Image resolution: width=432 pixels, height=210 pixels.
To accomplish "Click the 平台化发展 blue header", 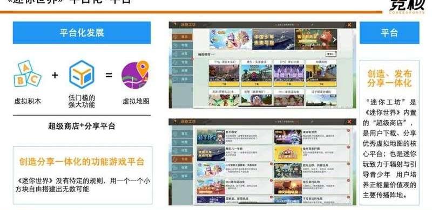I will (x=82, y=33).
